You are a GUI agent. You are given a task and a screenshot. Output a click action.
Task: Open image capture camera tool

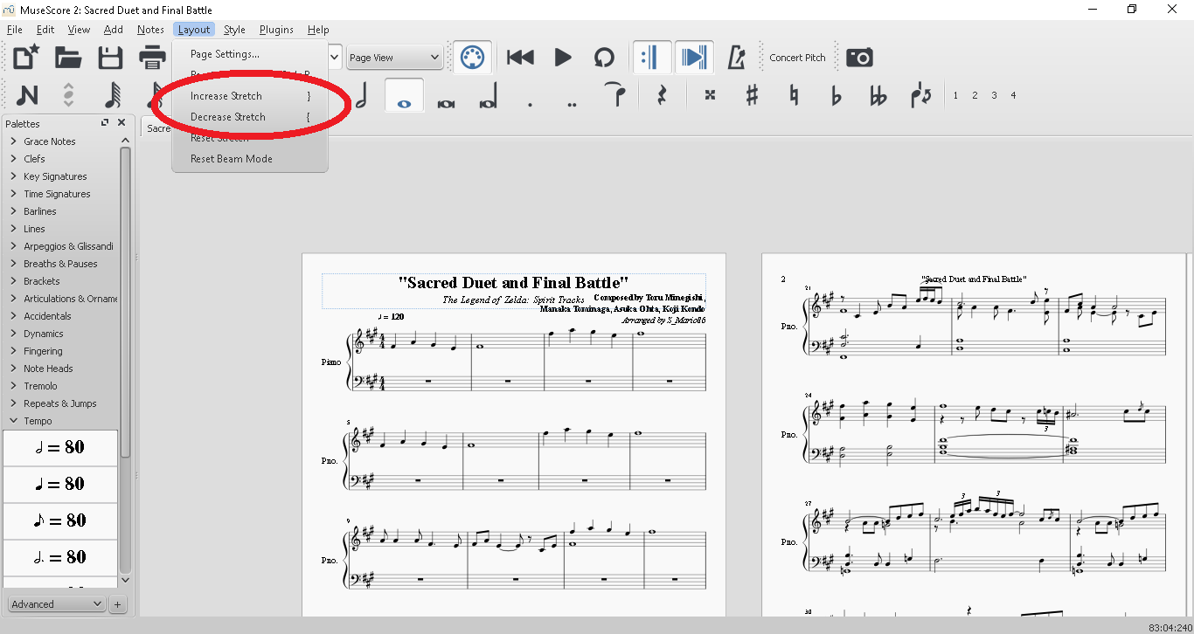(x=859, y=58)
